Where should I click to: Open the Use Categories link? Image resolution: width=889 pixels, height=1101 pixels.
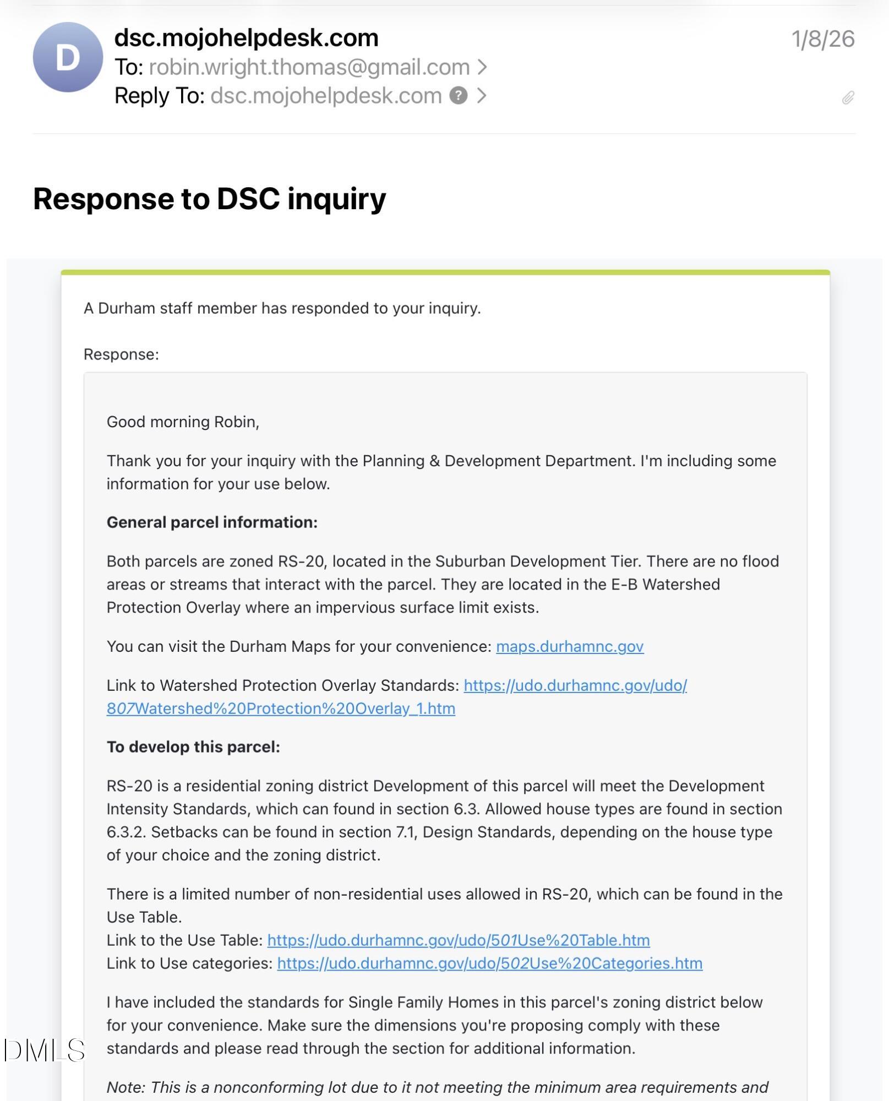(x=489, y=963)
